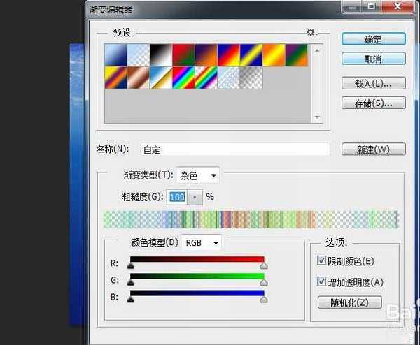Click the 确定 button
420x345 pixels.
pos(373,38)
